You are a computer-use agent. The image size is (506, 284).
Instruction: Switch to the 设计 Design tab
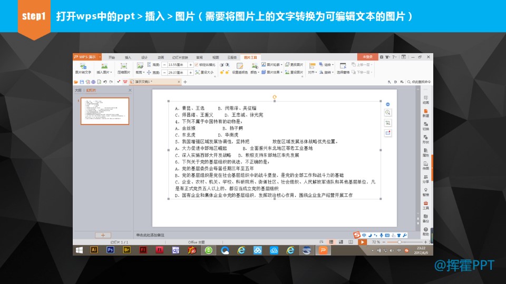(x=144, y=57)
